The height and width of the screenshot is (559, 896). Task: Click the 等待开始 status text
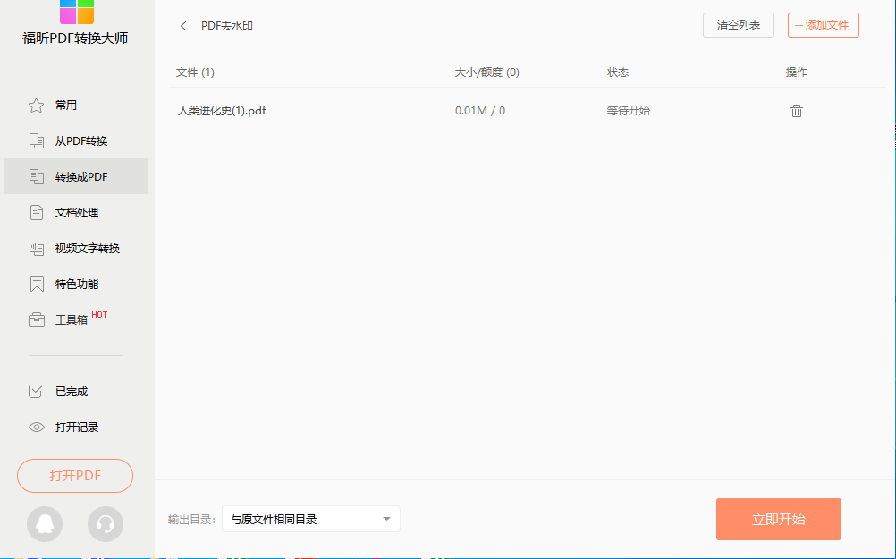[628, 111]
